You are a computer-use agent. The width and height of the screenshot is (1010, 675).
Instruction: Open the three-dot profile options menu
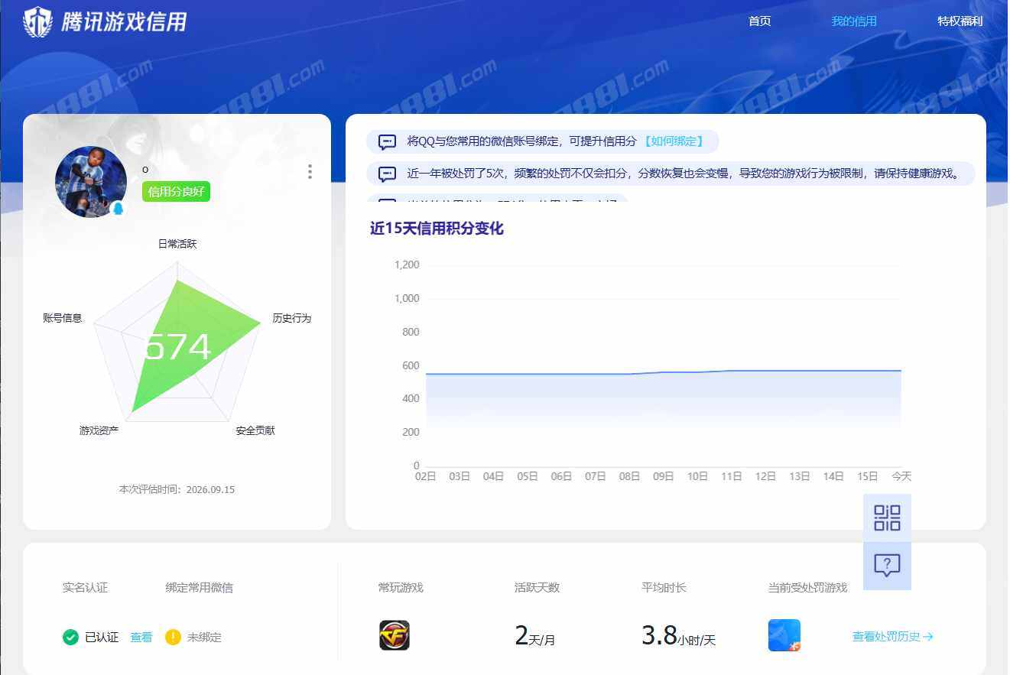[310, 172]
